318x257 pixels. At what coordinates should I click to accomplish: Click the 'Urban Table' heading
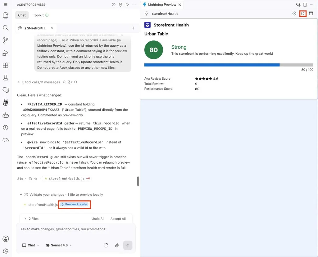click(156, 34)
